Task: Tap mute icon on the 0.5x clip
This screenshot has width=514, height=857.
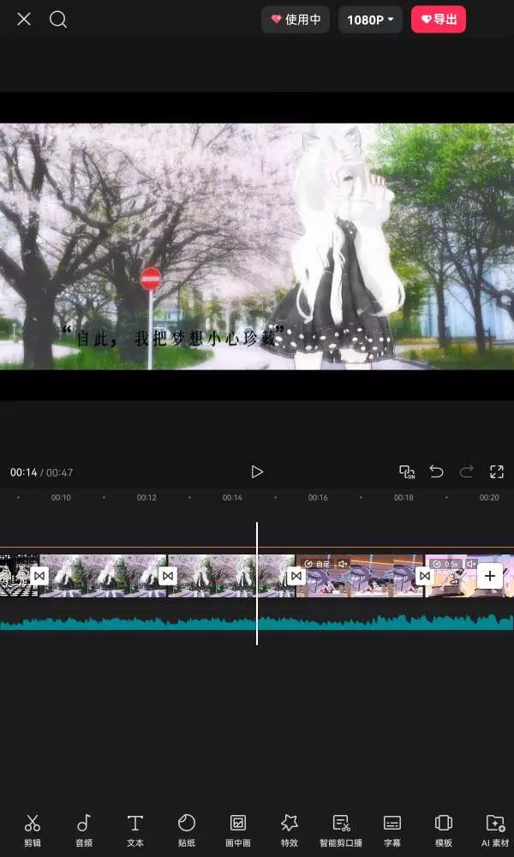Action: pyautogui.click(x=471, y=564)
